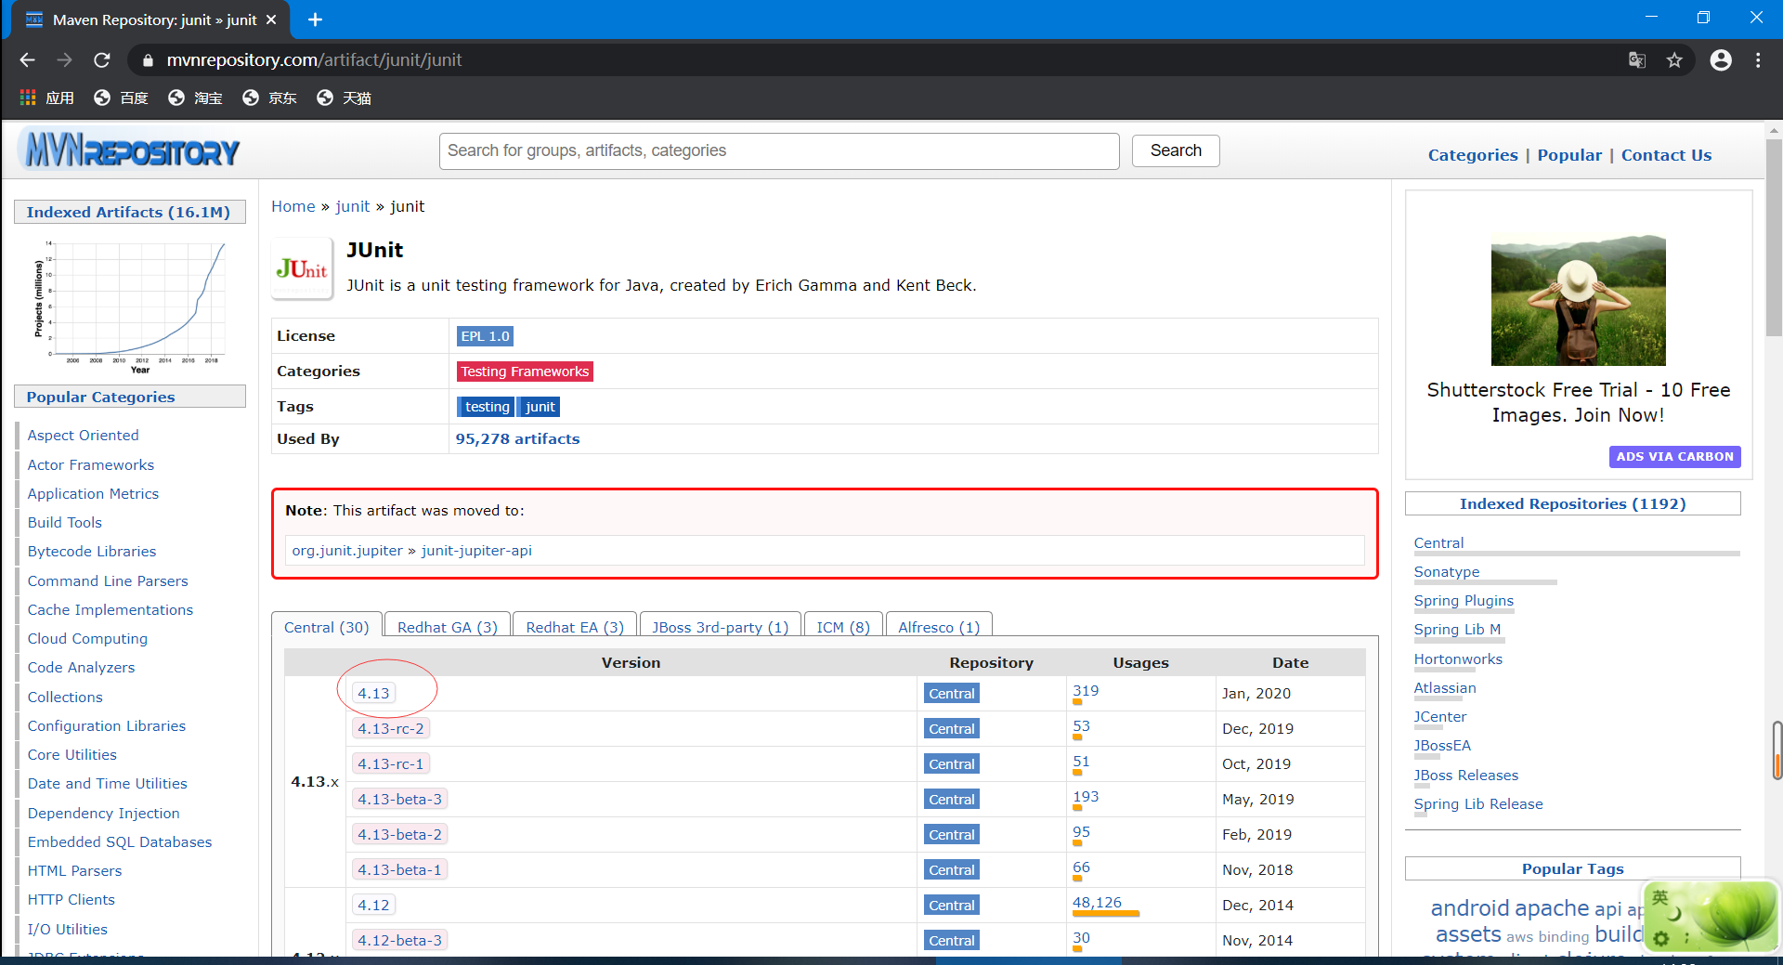
Task: Open the 京东 bookmark
Action: pyautogui.click(x=270, y=98)
